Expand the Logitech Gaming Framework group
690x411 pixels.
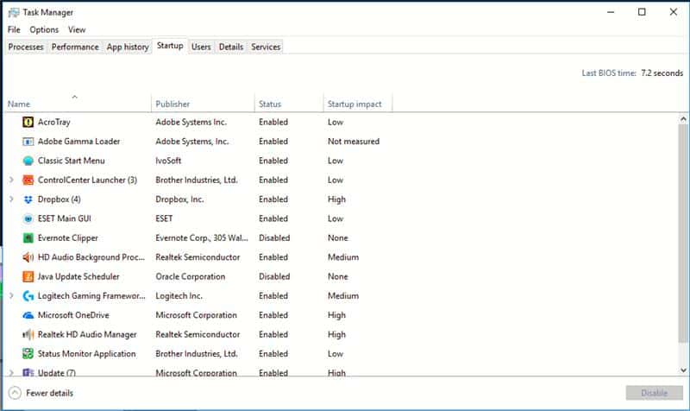coord(11,295)
